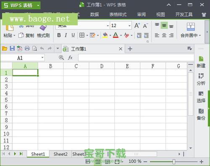Switch to the 视图 tab
This screenshot has height=166, width=210.
(160, 14)
